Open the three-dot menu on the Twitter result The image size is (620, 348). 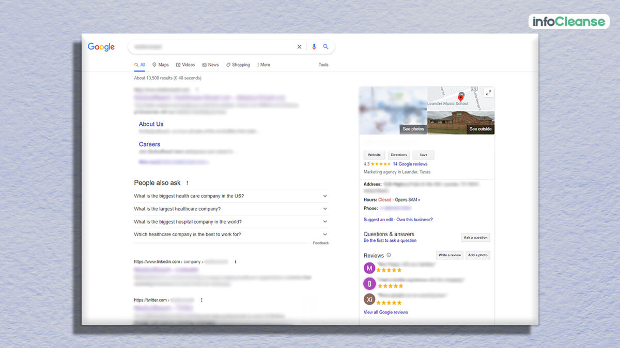point(202,300)
